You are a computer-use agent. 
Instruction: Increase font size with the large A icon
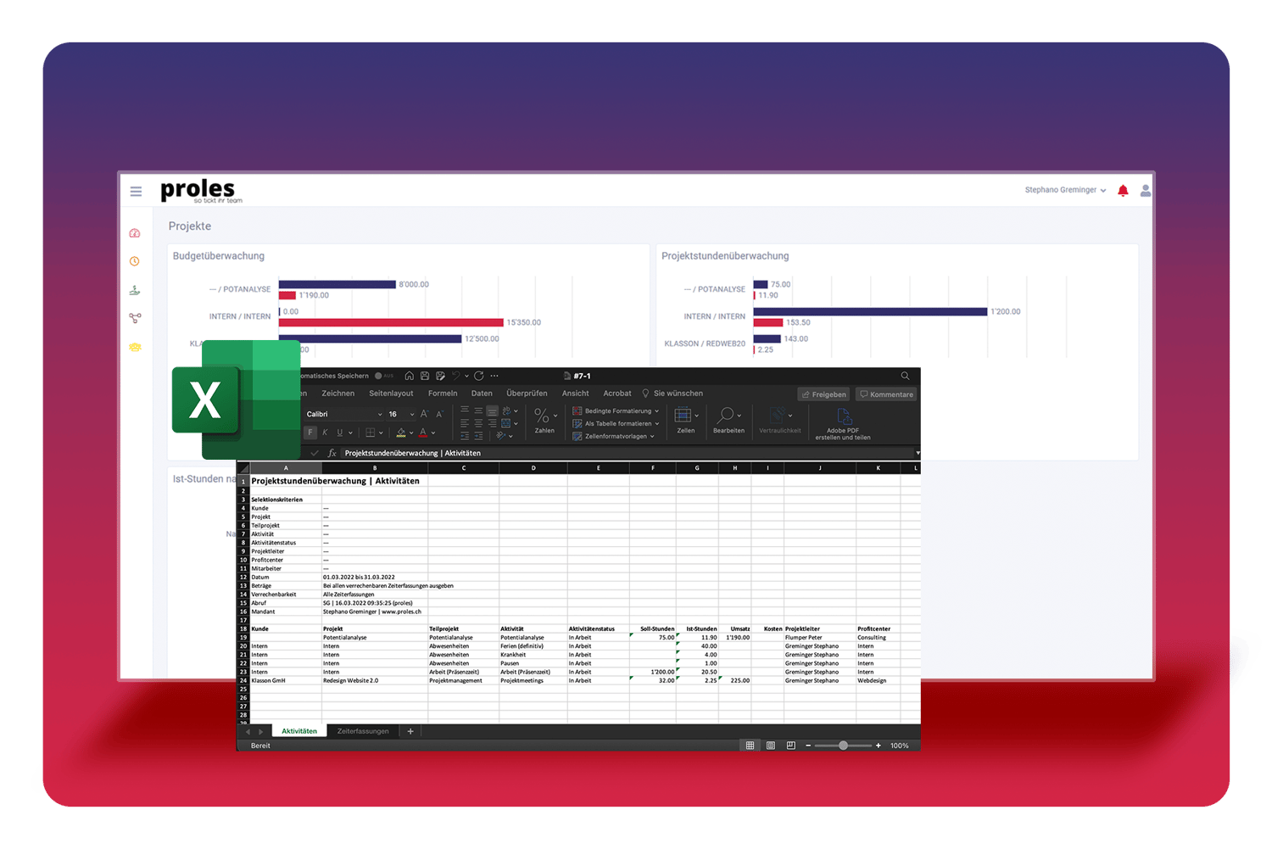[x=424, y=414]
